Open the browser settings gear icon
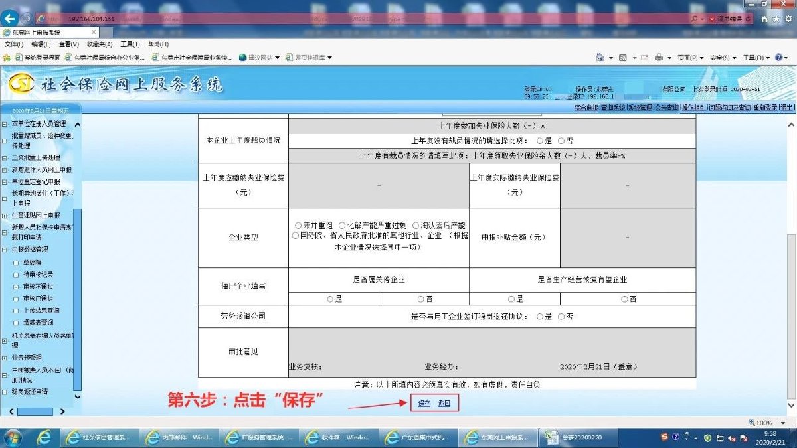The image size is (797, 448). point(788,19)
